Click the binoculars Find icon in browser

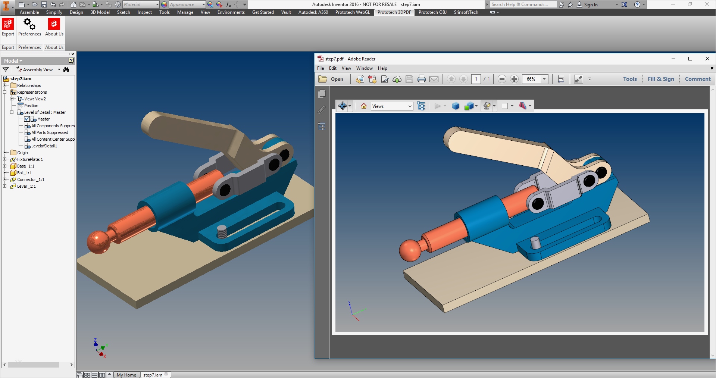[x=66, y=69]
